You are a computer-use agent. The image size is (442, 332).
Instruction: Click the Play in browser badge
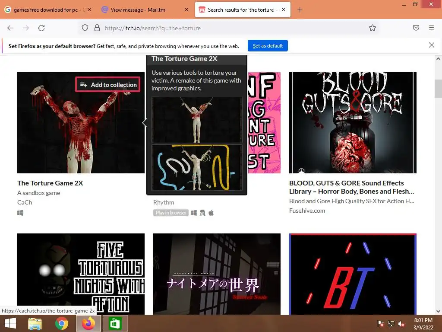point(171,213)
